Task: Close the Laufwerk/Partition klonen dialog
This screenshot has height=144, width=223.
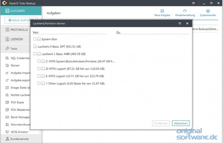Action: click(x=187, y=23)
